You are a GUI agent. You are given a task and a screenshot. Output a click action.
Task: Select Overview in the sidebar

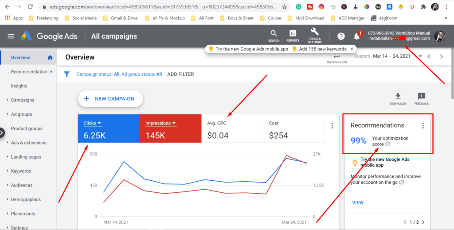28,58
